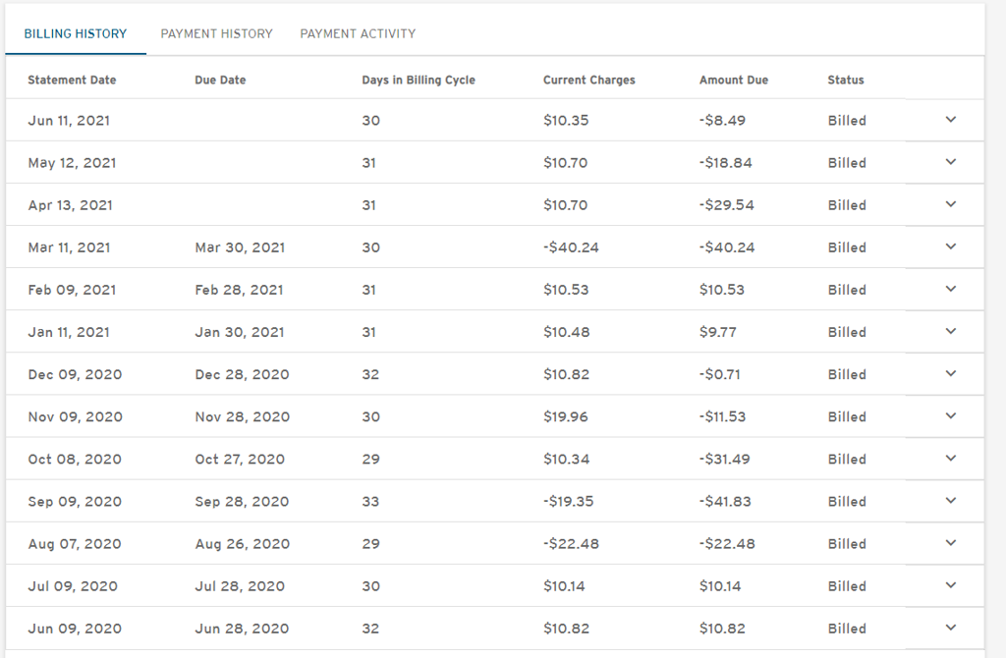Expand the Jan 11, 2021 statement chevron
This screenshot has height=658, width=1006.
click(951, 331)
